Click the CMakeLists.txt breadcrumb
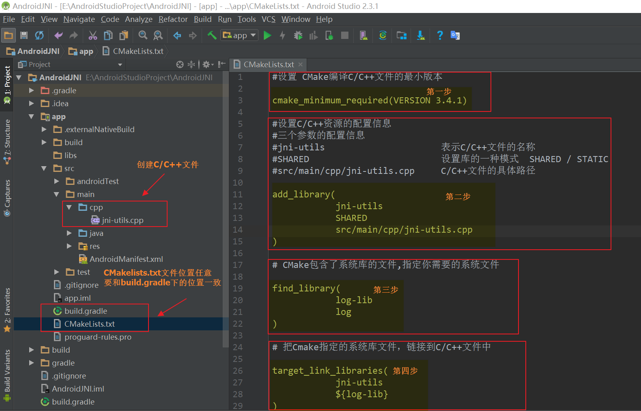This screenshot has height=411, width=641. coord(133,51)
